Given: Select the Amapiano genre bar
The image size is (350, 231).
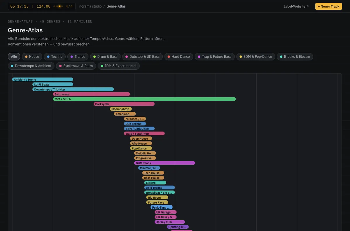Looking at the screenshot, I should [125, 114].
